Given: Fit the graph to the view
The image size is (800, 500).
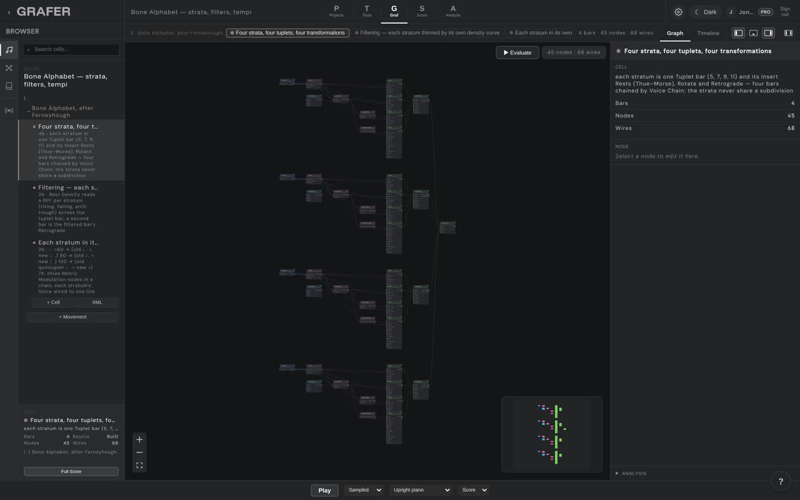Looking at the screenshot, I should [x=139, y=466].
